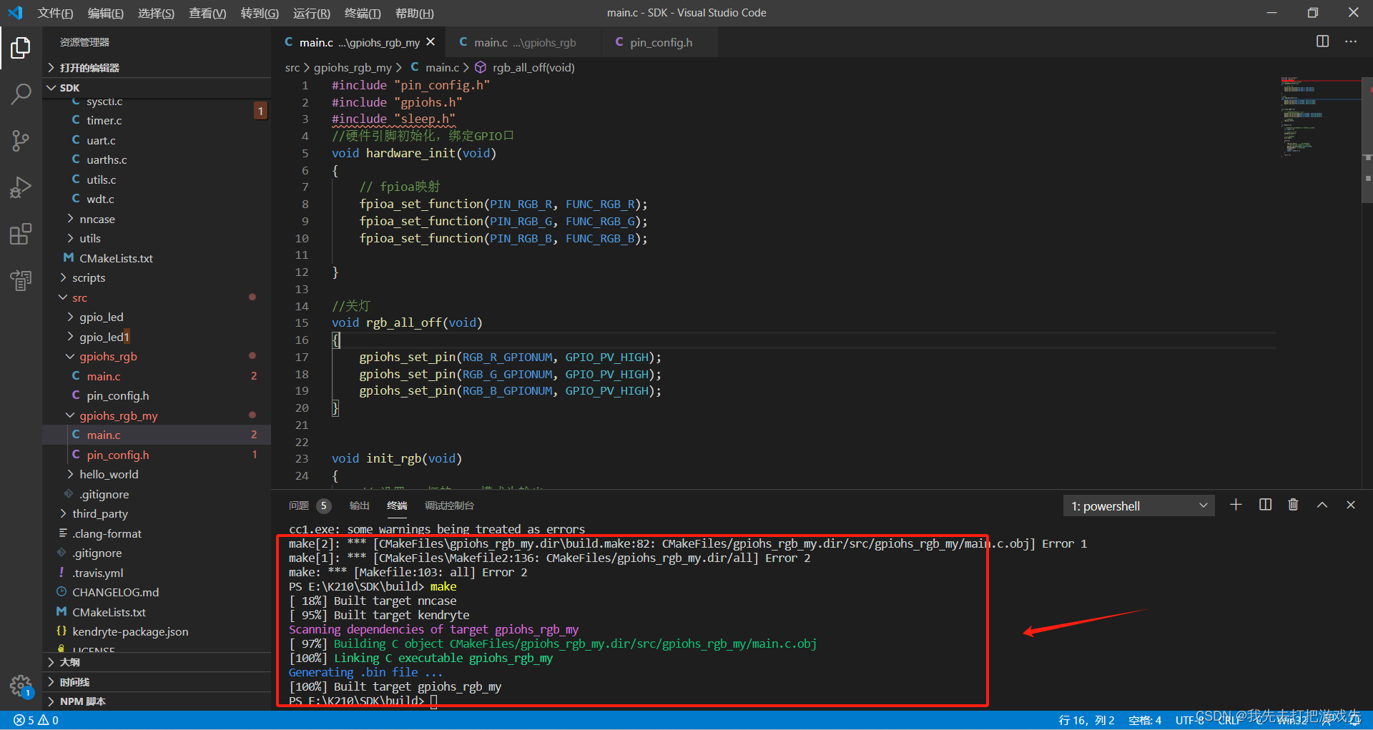The height and width of the screenshot is (730, 1373).
Task: Open kendryte-package.json file
Action: click(x=157, y=631)
